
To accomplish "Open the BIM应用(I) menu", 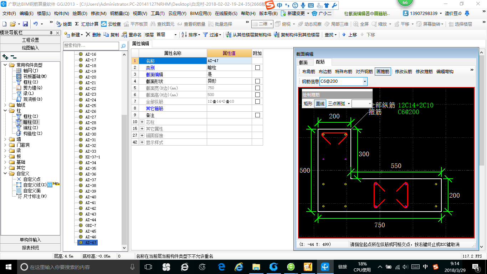I will coord(201,13).
